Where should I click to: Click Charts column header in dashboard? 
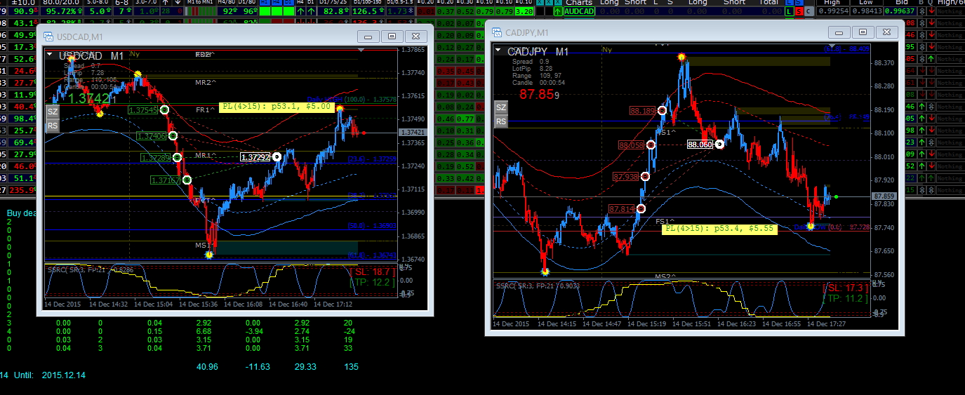tap(580, 3)
